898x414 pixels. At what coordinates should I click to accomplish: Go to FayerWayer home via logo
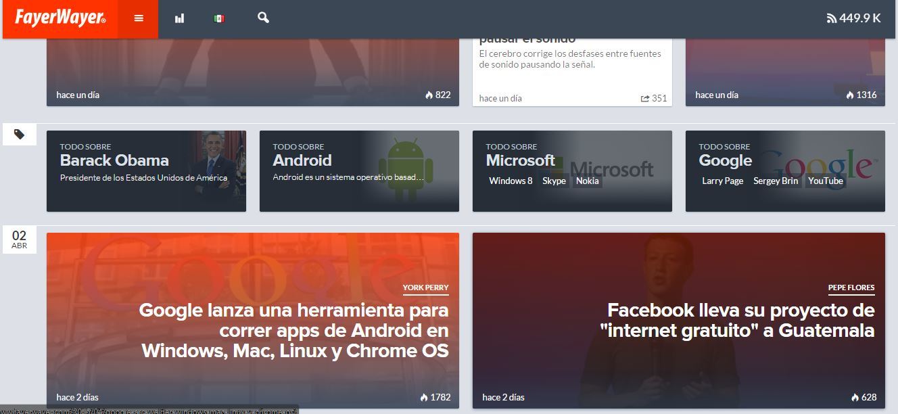click(60, 18)
